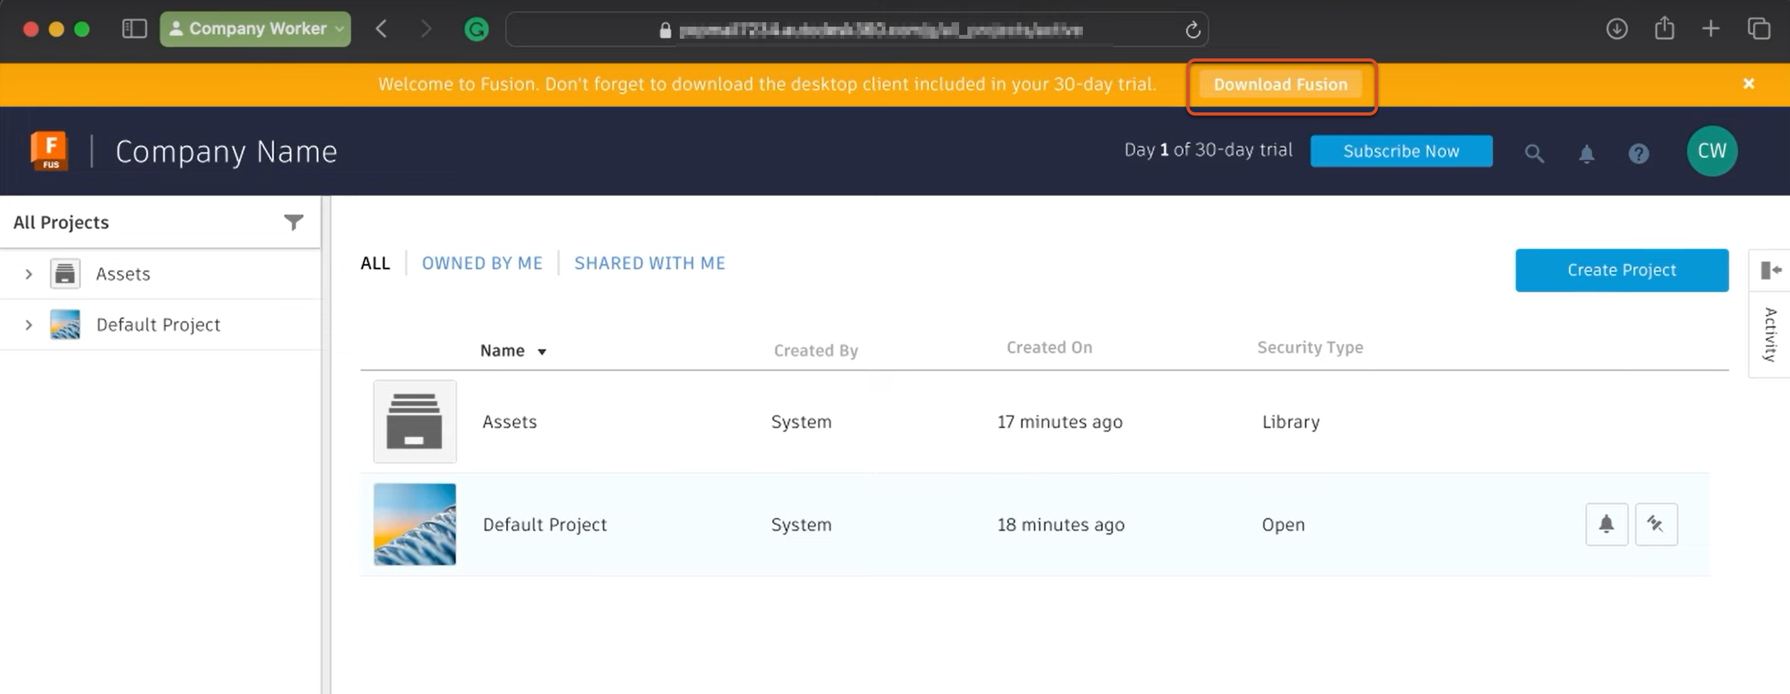The width and height of the screenshot is (1790, 694).
Task: Expand the Default Project tree node
Action: (x=29, y=324)
